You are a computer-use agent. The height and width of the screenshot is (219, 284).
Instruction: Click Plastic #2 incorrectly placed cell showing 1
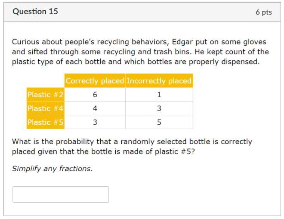159,95
